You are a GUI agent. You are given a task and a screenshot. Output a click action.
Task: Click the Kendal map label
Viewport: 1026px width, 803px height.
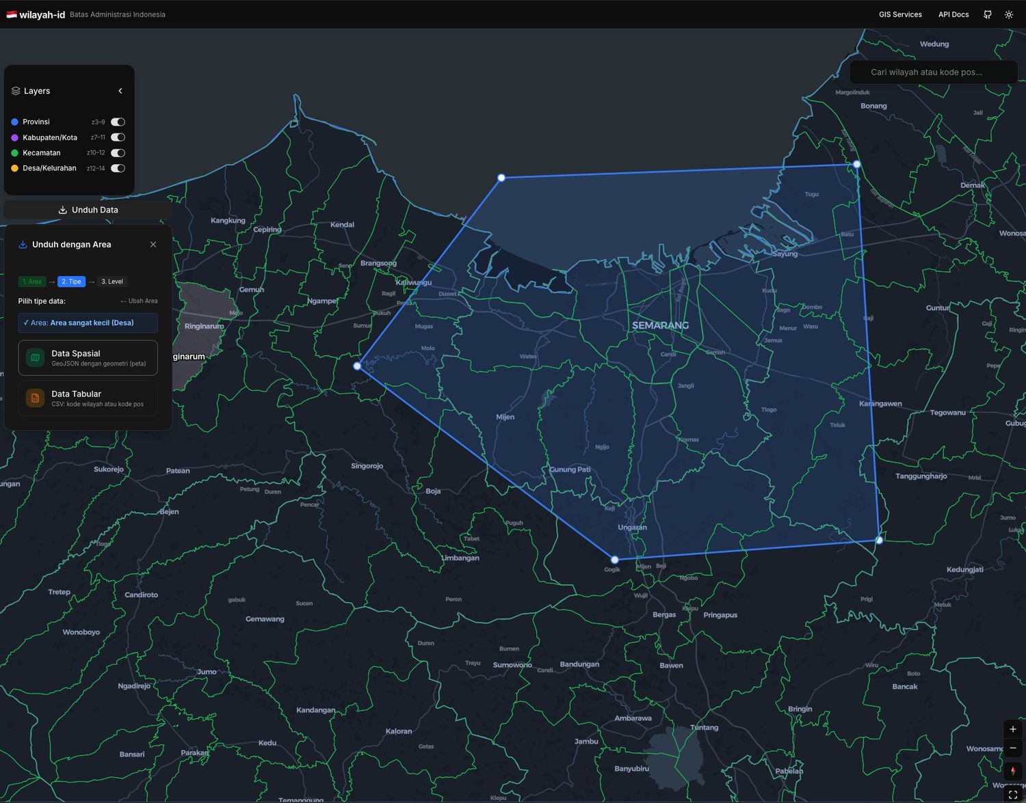(x=342, y=225)
